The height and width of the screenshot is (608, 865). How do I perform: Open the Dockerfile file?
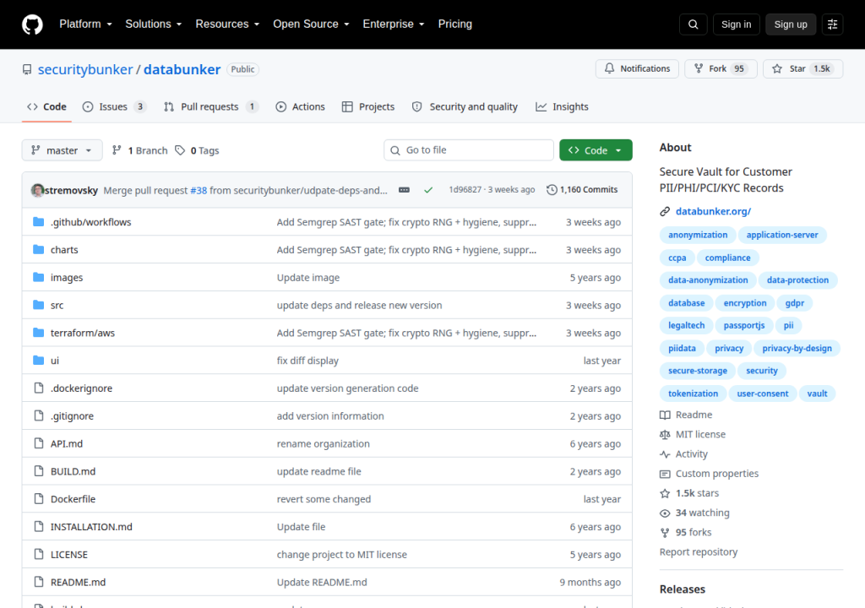tap(73, 499)
